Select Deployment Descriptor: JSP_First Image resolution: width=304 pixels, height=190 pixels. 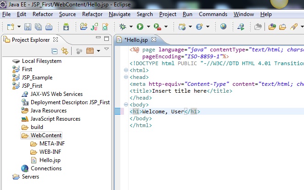coord(66,102)
